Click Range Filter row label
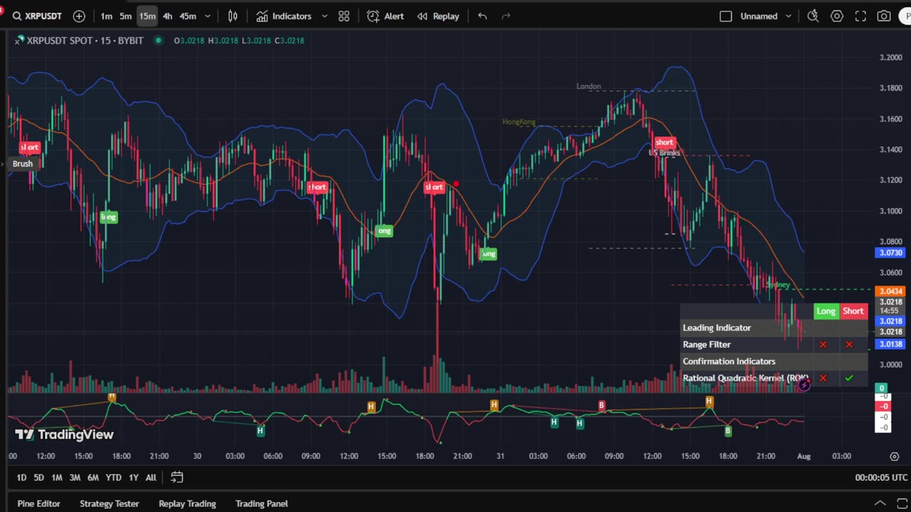 tap(707, 344)
